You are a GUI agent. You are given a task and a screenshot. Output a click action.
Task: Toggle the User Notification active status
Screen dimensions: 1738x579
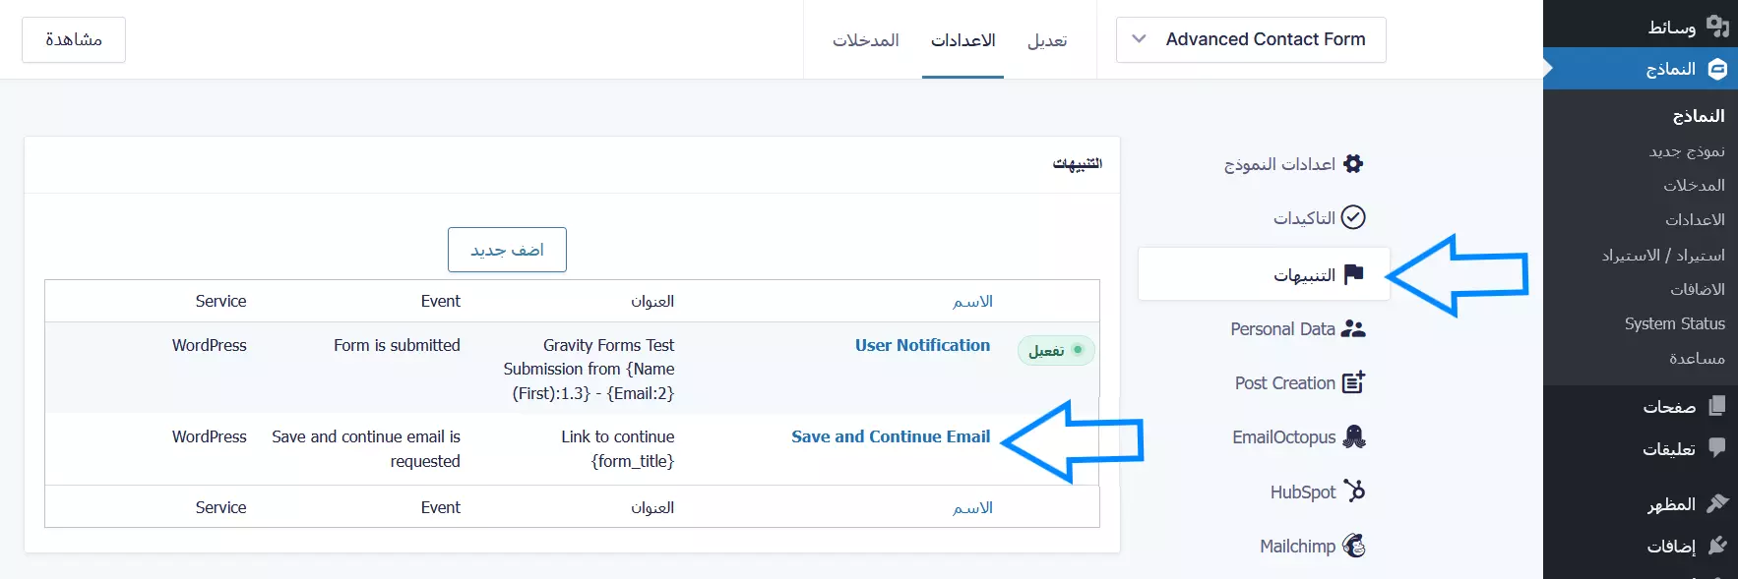pos(1055,350)
